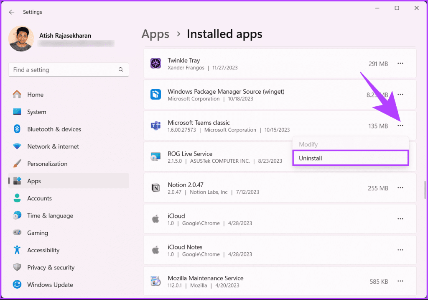Image resolution: width=428 pixels, height=300 pixels.
Task: Open more options for Mozilla Maintenance Service
Action: 400,281
